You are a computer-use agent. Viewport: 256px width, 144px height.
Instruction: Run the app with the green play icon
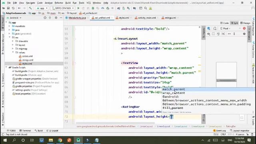(78, 8)
